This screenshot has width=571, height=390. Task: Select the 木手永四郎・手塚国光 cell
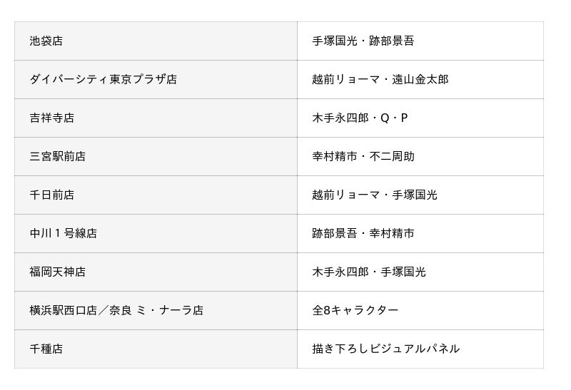point(368,272)
